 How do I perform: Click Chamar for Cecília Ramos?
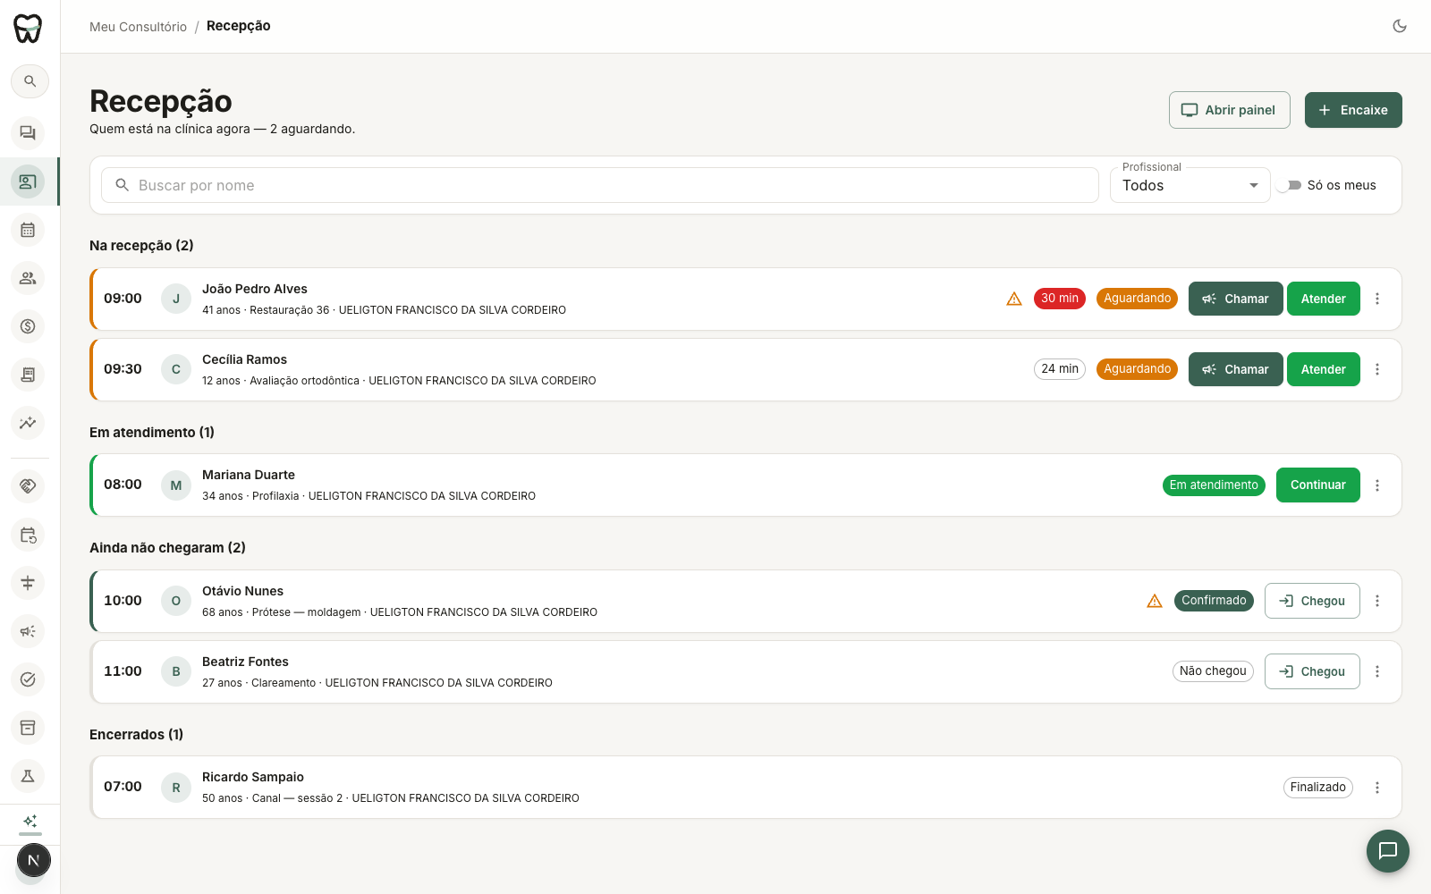click(x=1235, y=369)
